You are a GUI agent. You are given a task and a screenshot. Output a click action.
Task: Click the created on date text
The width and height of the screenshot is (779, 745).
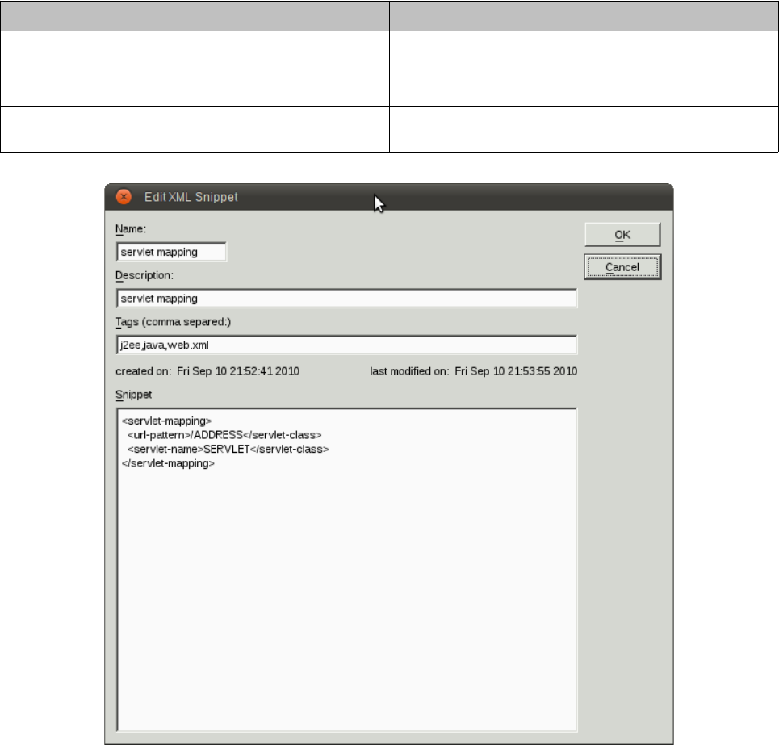(x=207, y=371)
